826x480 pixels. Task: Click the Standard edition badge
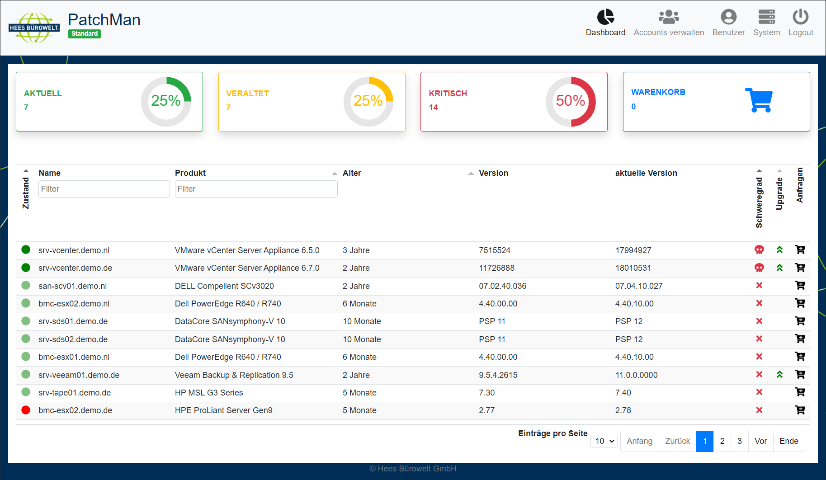pos(85,34)
